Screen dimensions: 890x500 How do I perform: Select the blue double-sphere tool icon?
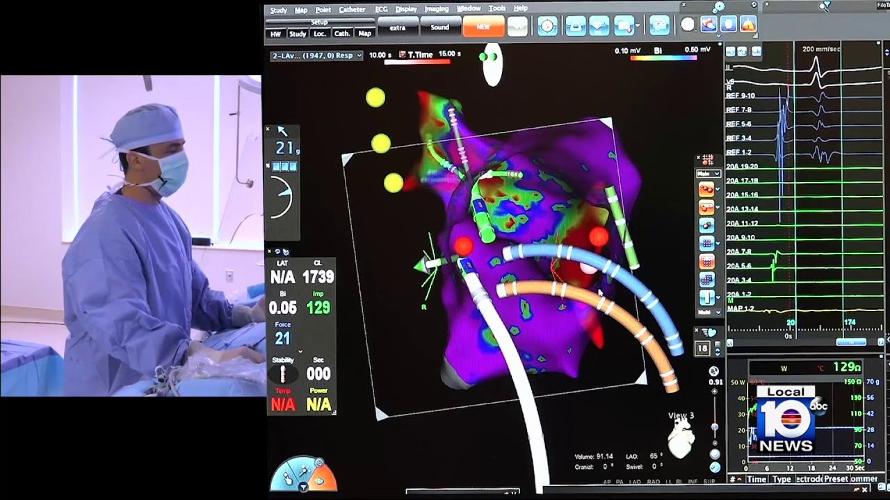point(706,225)
